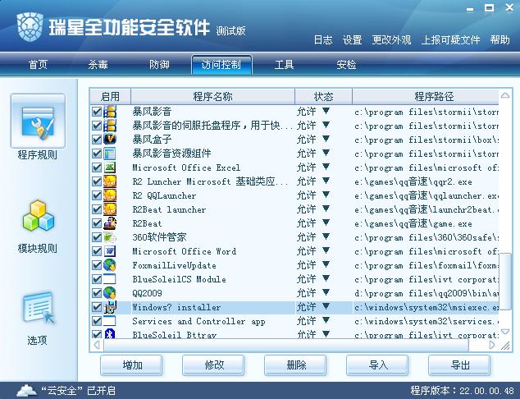Toggle the QQ2009 enable checkbox
This screenshot has width=520, height=399.
click(x=97, y=293)
